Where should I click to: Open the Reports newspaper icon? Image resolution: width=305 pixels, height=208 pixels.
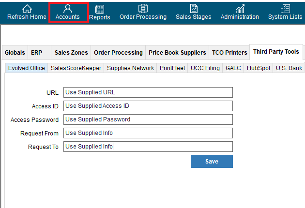click(x=100, y=9)
